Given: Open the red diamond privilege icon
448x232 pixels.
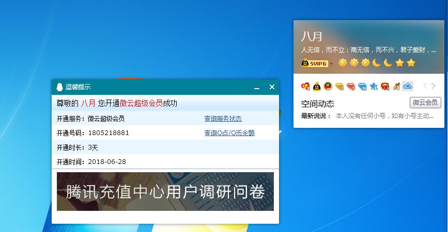Looking at the screenshot, I should pos(351,86).
